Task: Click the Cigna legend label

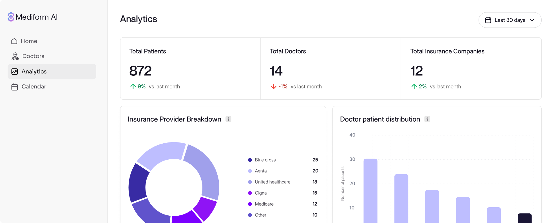Action: click(261, 193)
